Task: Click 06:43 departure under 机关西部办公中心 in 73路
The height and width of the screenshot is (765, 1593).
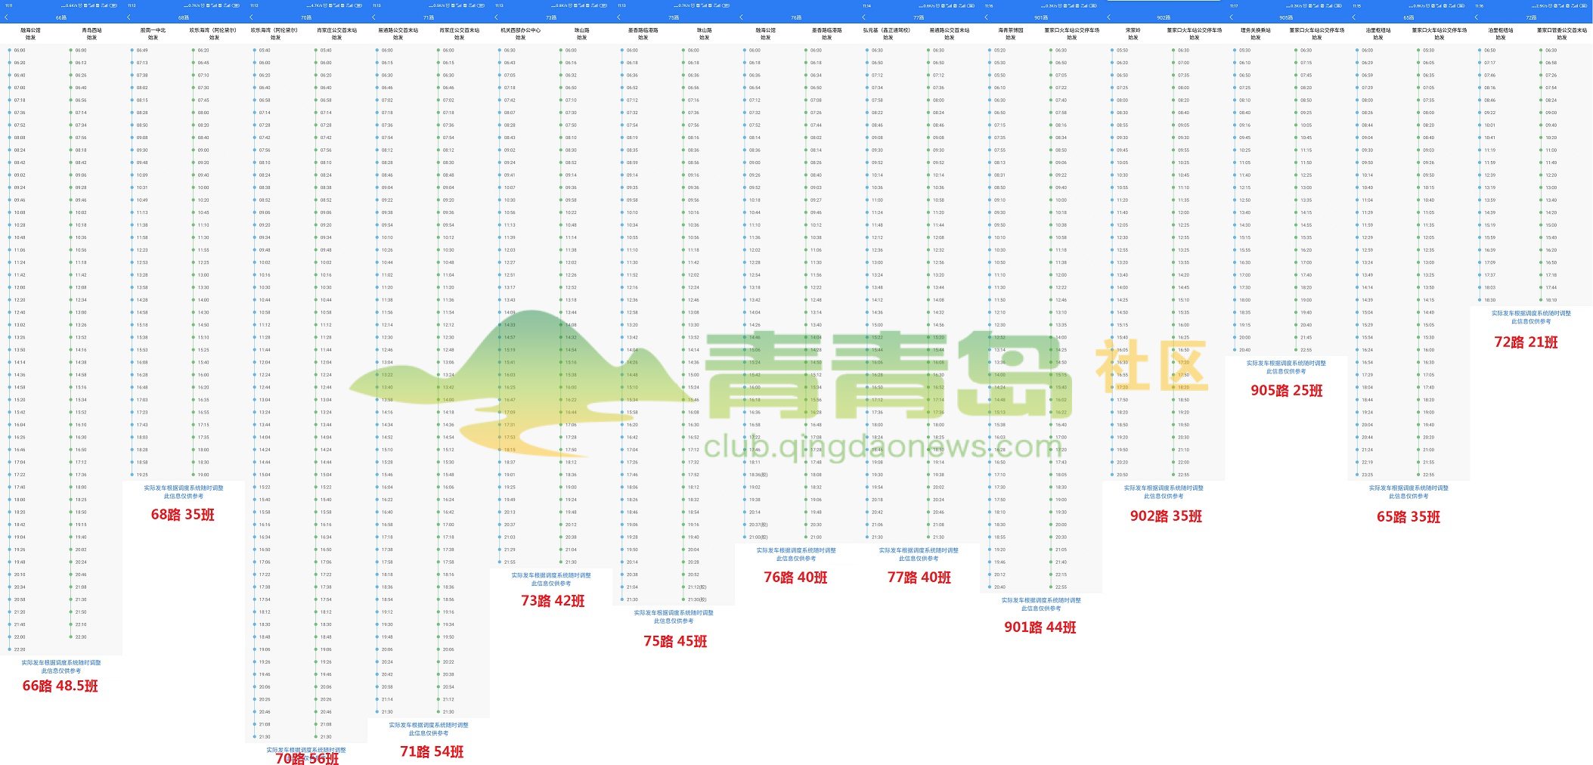Action: (510, 63)
